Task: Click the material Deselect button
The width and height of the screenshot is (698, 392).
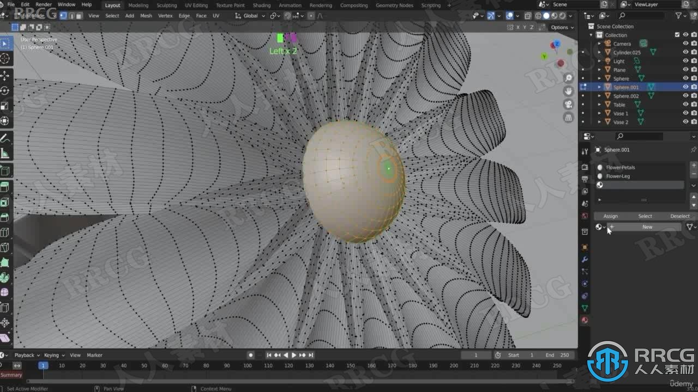Action: point(680,216)
